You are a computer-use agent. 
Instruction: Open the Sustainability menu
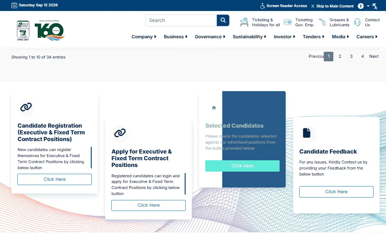click(248, 37)
